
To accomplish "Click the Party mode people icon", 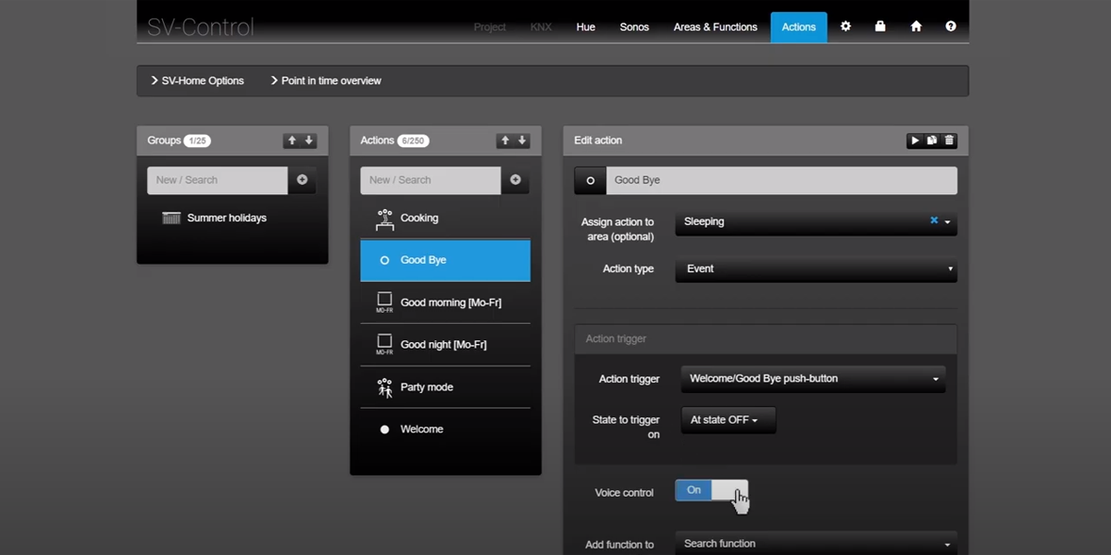I will click(385, 388).
